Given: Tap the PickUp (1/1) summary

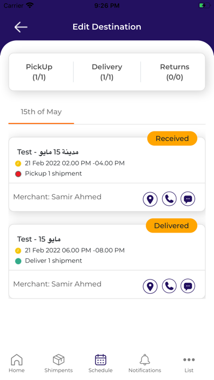Looking at the screenshot, I should [x=39, y=72].
